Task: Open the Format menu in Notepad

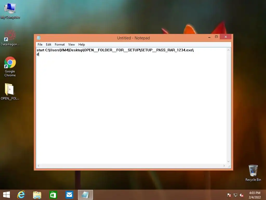Action: click(60, 44)
